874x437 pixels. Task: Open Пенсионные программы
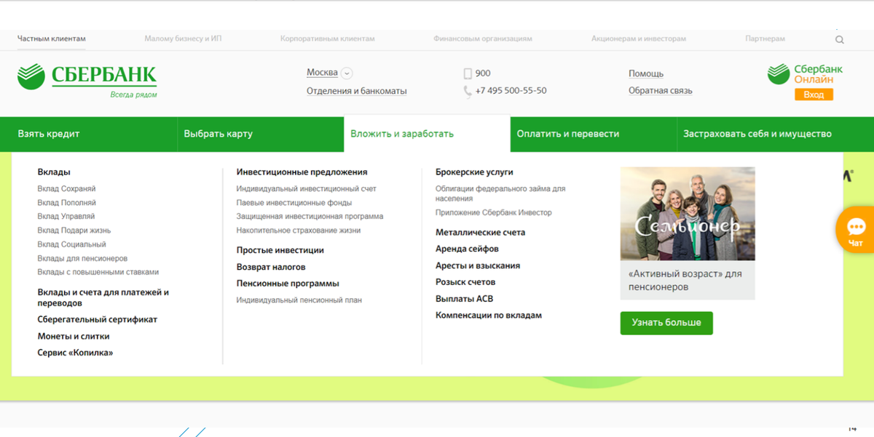(x=288, y=284)
